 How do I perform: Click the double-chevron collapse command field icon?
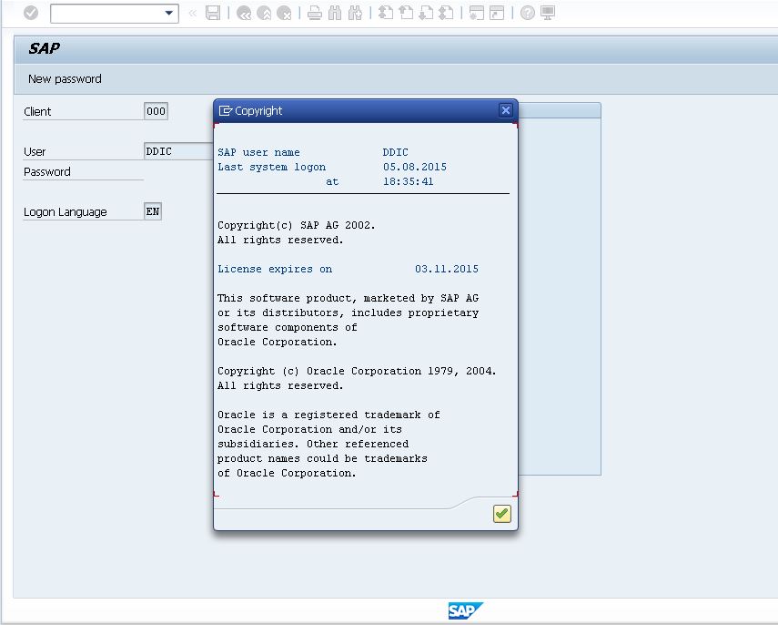193,14
